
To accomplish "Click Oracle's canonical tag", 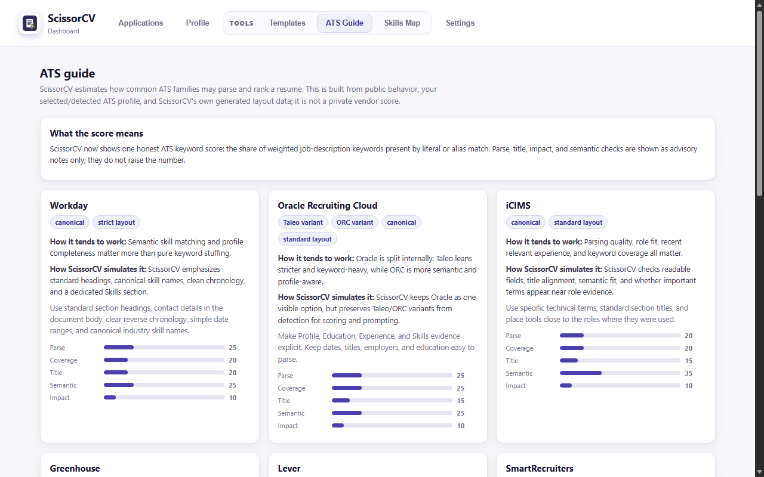I will pos(401,222).
